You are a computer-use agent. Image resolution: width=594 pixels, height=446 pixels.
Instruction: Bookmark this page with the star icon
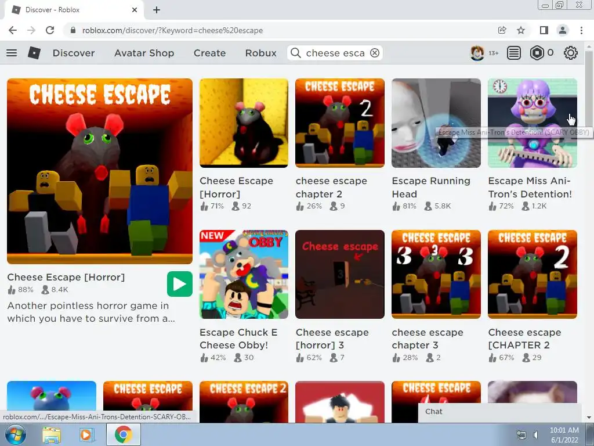(521, 30)
